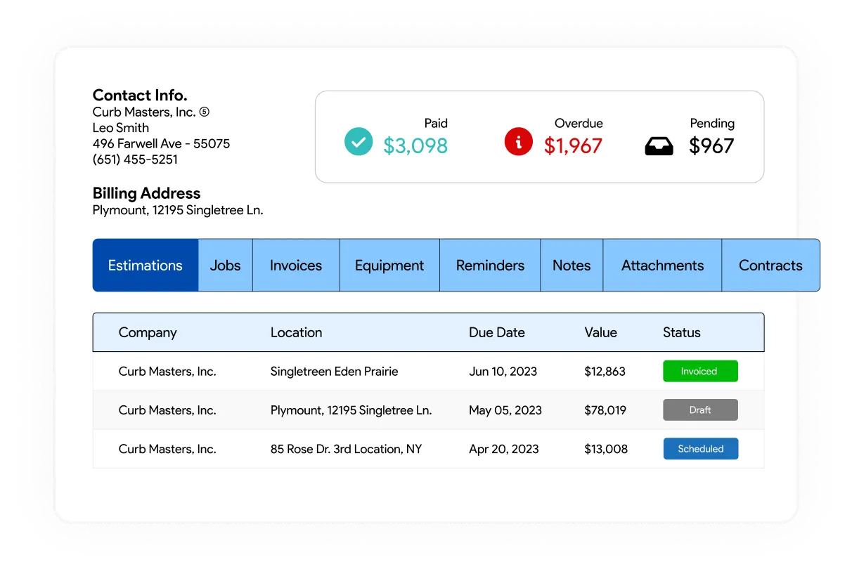Click the teal Paid checkmark icon
Viewport: 852px width, 569px height.
(x=359, y=141)
